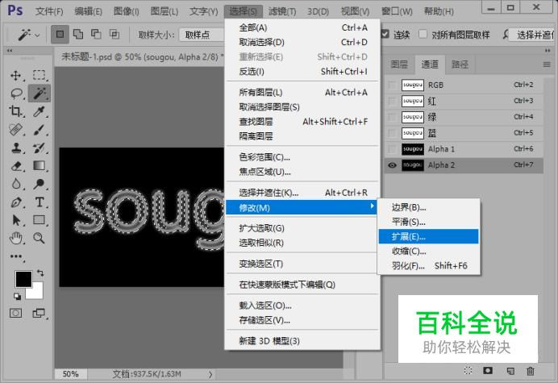This screenshot has height=383, width=558.
Task: Select the Crop tool
Action: [x=15, y=111]
